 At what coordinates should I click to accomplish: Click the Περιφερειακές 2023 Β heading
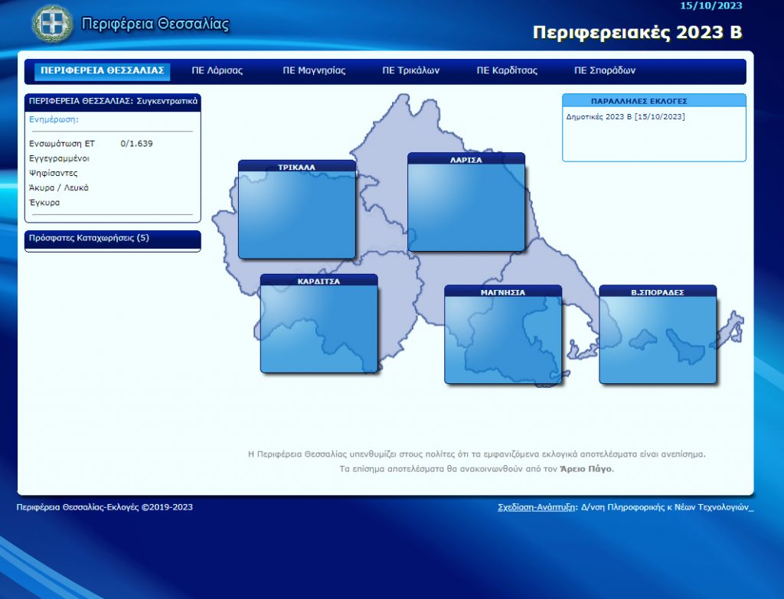click(637, 32)
